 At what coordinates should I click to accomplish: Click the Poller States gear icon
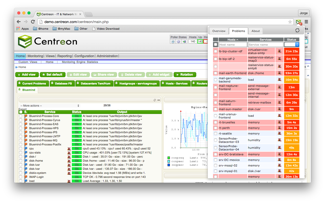click(178, 41)
